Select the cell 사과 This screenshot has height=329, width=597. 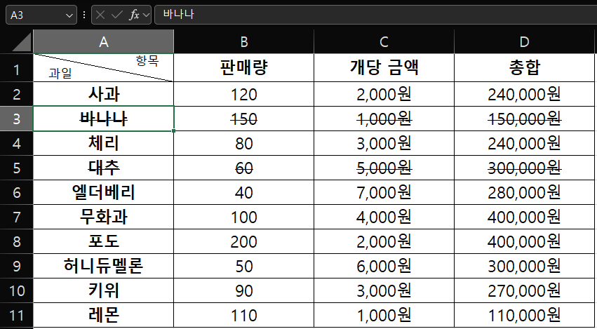click(x=104, y=94)
